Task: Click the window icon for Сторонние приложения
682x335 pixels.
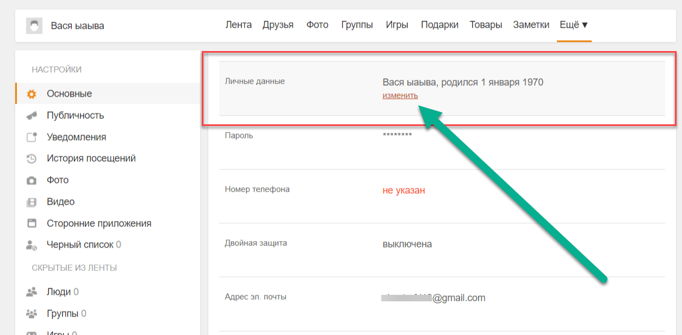Action: tap(32, 223)
